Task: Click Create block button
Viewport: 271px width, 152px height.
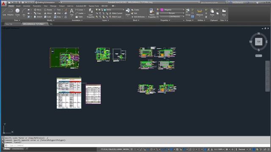Action: pos(135,10)
